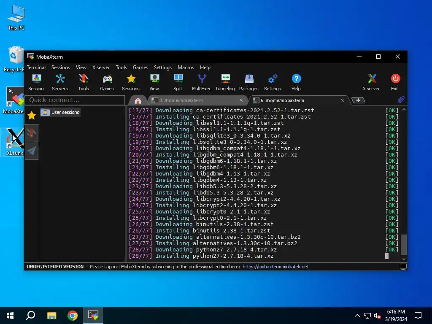Open the This PC desktop icon
432x324 pixels.
pos(16,17)
